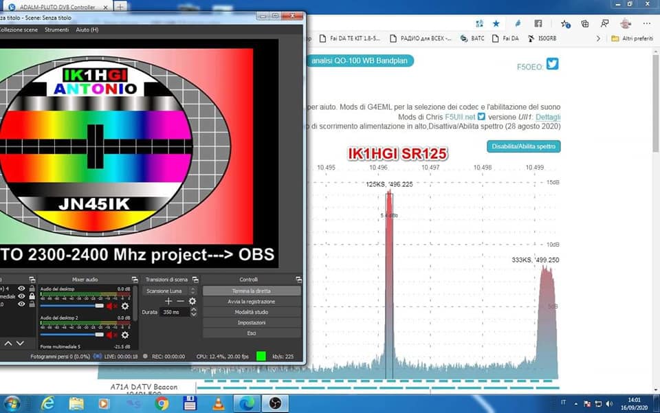
Task: Adjust the Durata 350 ms stepper
Action: [x=194, y=312]
